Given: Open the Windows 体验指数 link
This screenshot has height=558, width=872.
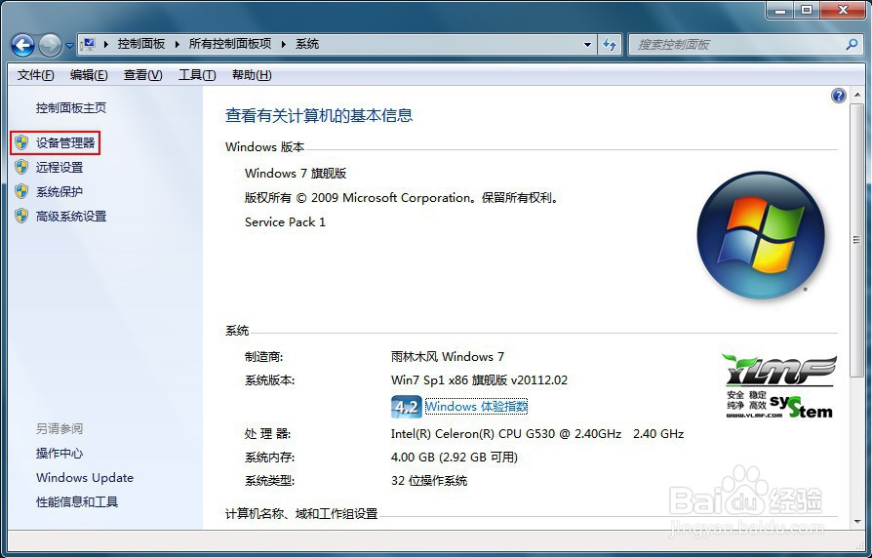Looking at the screenshot, I should (477, 407).
